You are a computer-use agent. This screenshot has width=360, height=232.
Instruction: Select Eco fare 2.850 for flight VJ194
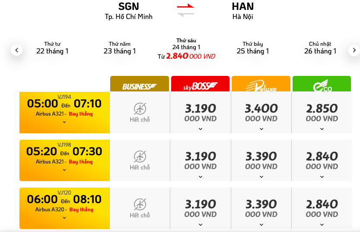[x=322, y=112]
